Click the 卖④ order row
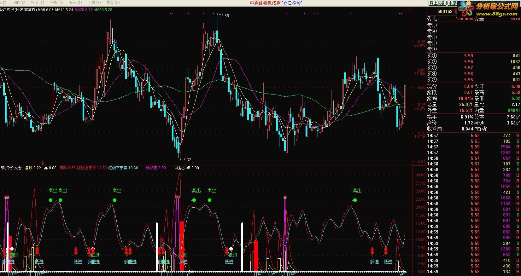The width and height of the screenshot is (521, 276). (x=473, y=31)
